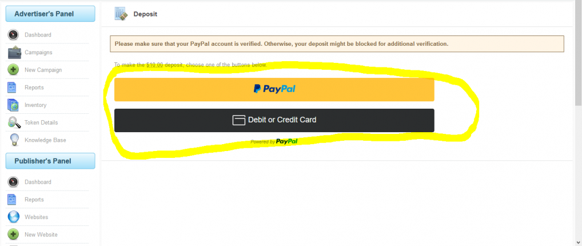This screenshot has height=246, width=582.
Task: Click the New Website green plus icon
Action: point(13,235)
